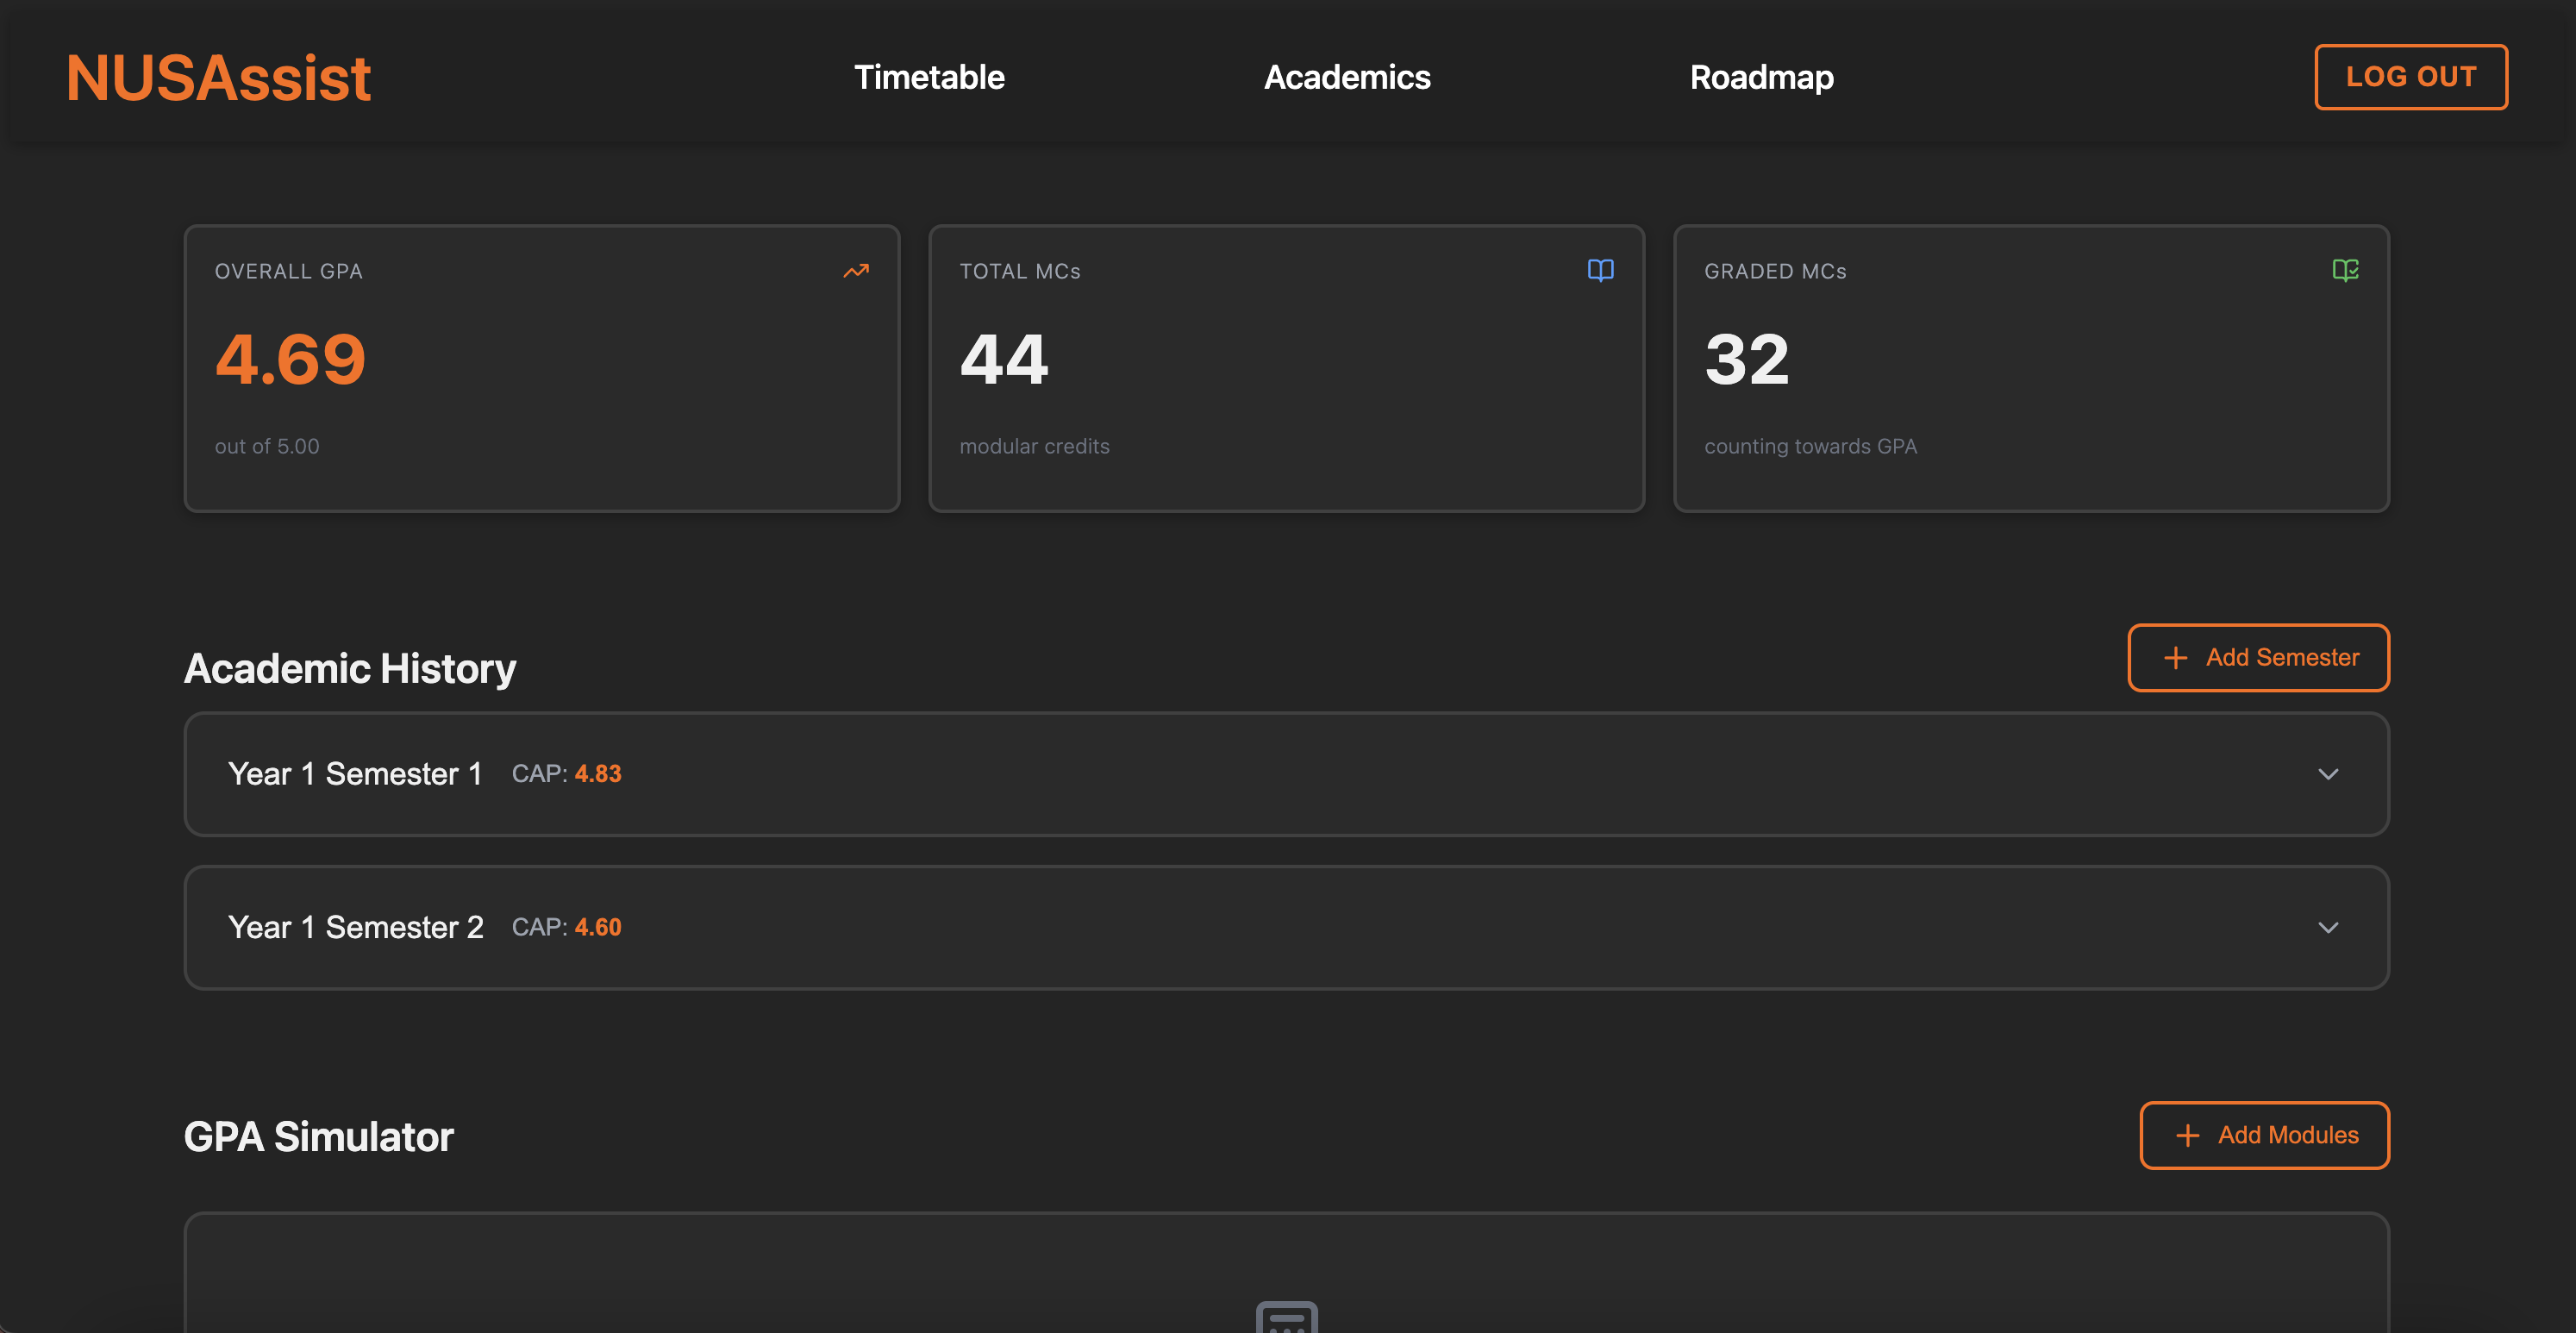Click the Year 1 Semester 2 title
Viewport: 2576px width, 1333px height.
[x=355, y=927]
